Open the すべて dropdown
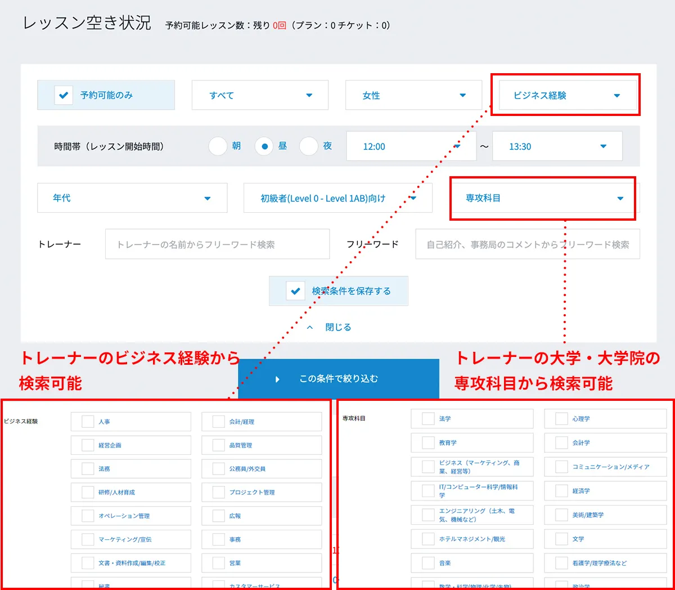This screenshot has height=590, width=675. click(x=260, y=95)
